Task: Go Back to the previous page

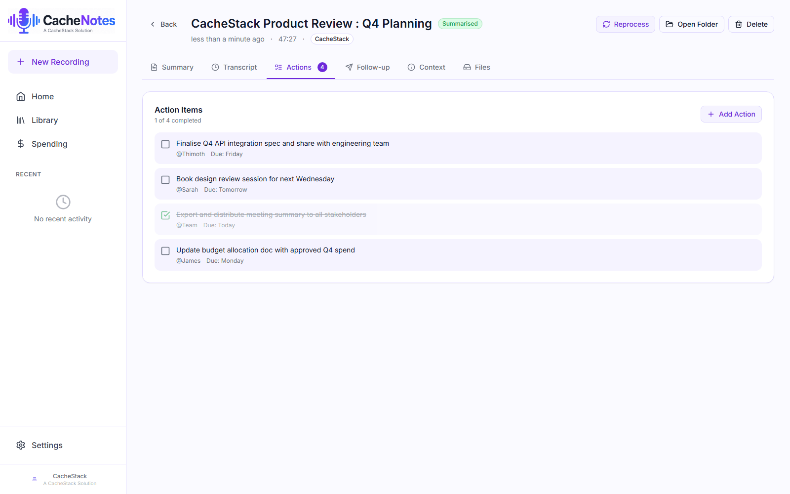Action: [163, 24]
